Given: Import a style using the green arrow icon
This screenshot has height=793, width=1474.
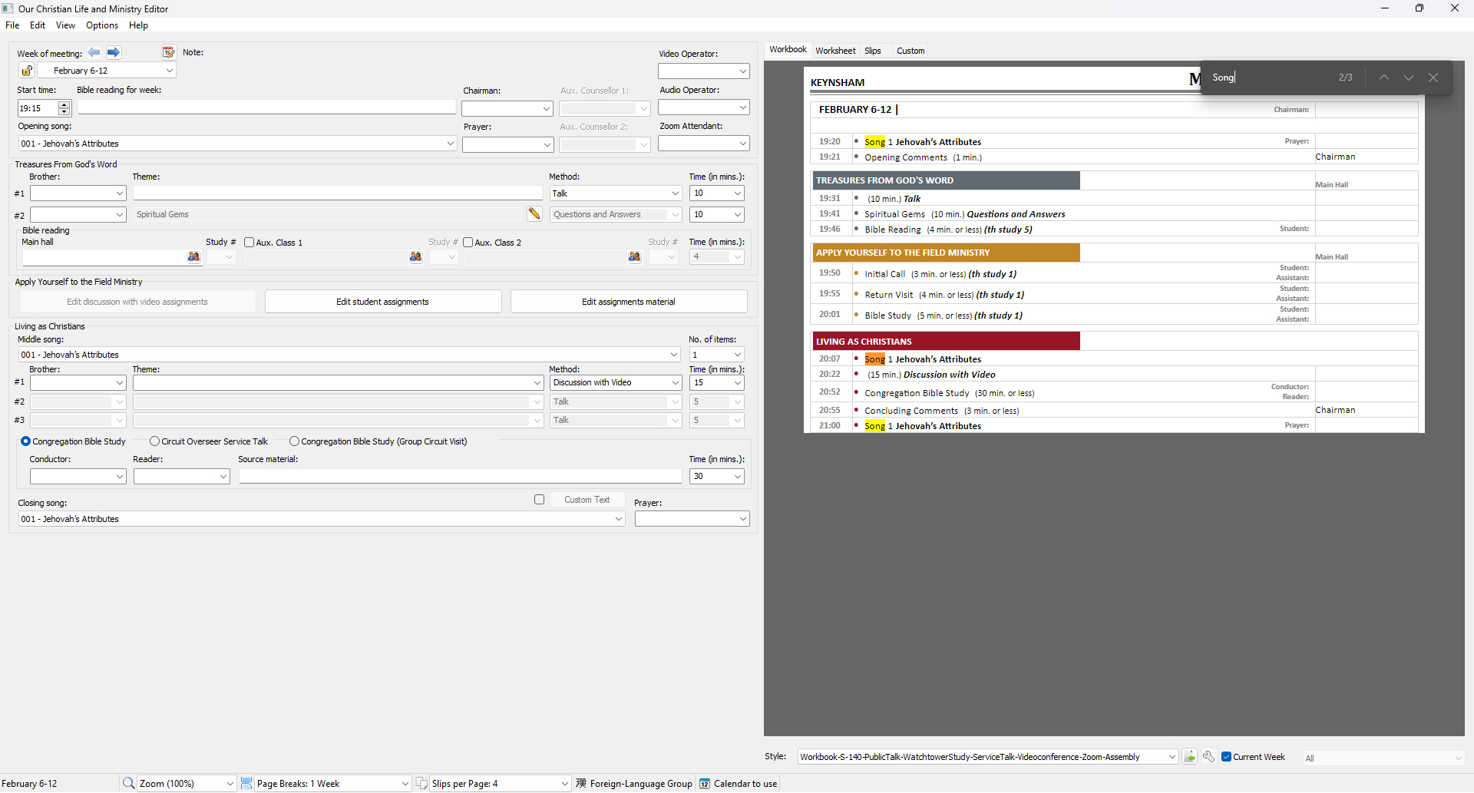Looking at the screenshot, I should pos(1190,756).
